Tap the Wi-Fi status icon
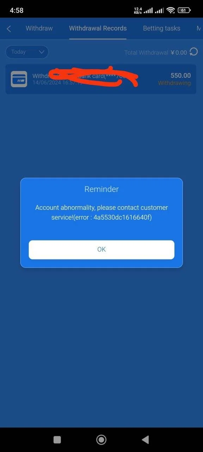This screenshot has width=203, height=452. [x=171, y=10]
